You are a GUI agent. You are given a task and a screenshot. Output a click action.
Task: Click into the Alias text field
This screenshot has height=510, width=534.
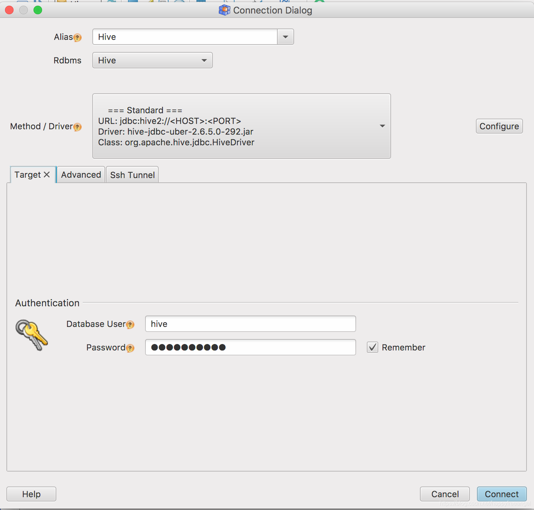pos(185,37)
